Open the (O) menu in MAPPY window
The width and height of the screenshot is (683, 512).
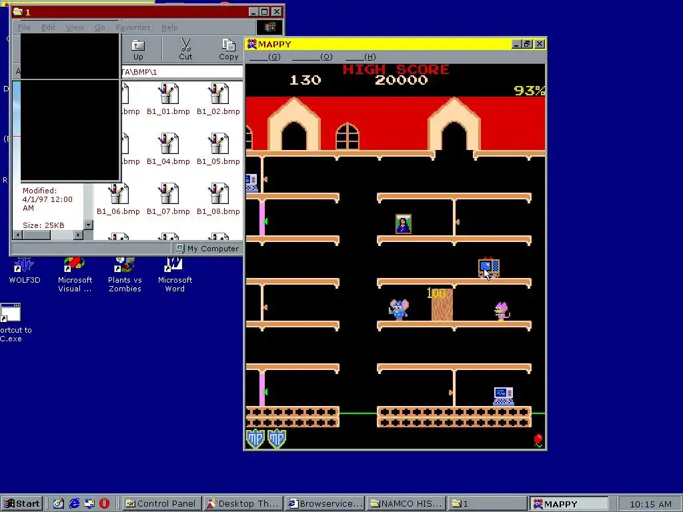pos(312,57)
